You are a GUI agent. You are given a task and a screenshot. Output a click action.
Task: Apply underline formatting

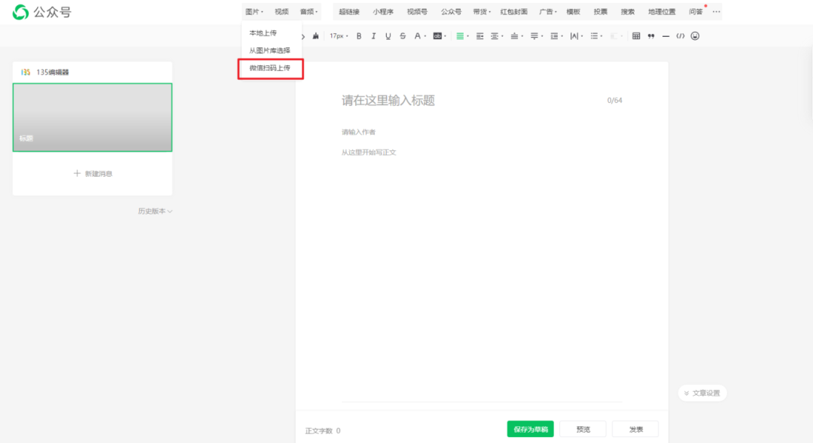point(388,36)
